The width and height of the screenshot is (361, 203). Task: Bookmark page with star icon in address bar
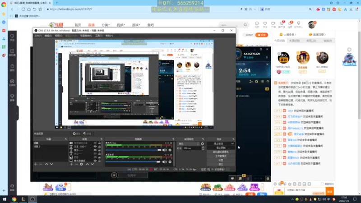click(x=40, y=9)
